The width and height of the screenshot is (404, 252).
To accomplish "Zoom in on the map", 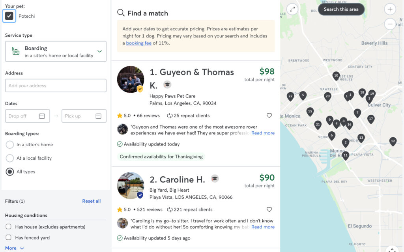I will 390,9.
